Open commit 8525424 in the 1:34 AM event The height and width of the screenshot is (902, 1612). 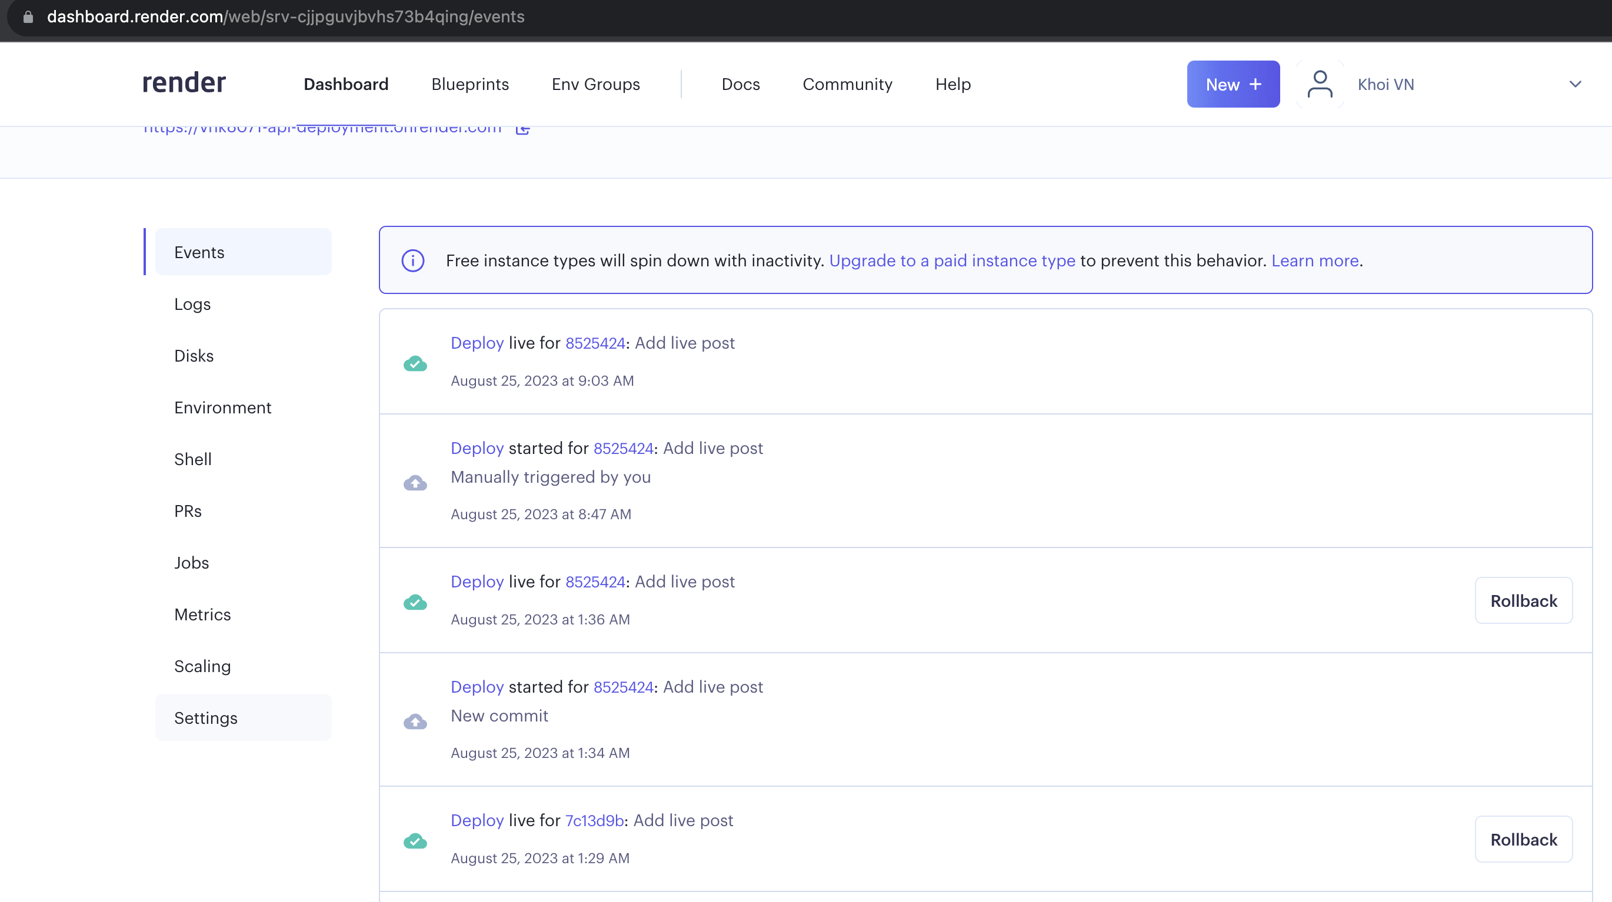[x=623, y=686]
